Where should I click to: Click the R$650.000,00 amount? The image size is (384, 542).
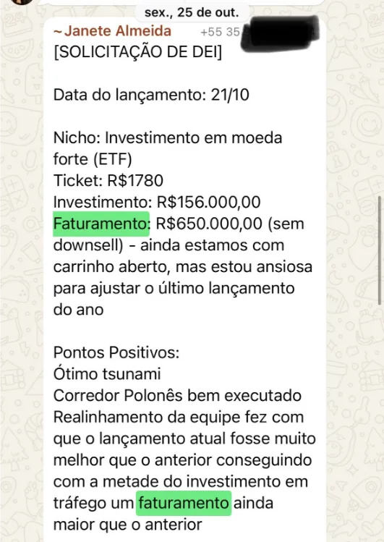pyautogui.click(x=209, y=224)
